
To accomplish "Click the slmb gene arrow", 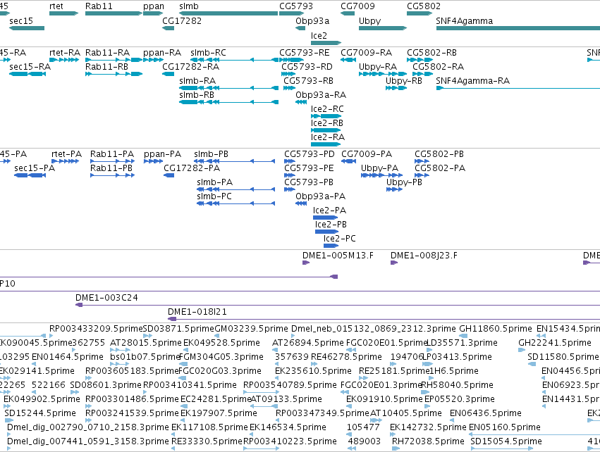I will click(228, 13).
